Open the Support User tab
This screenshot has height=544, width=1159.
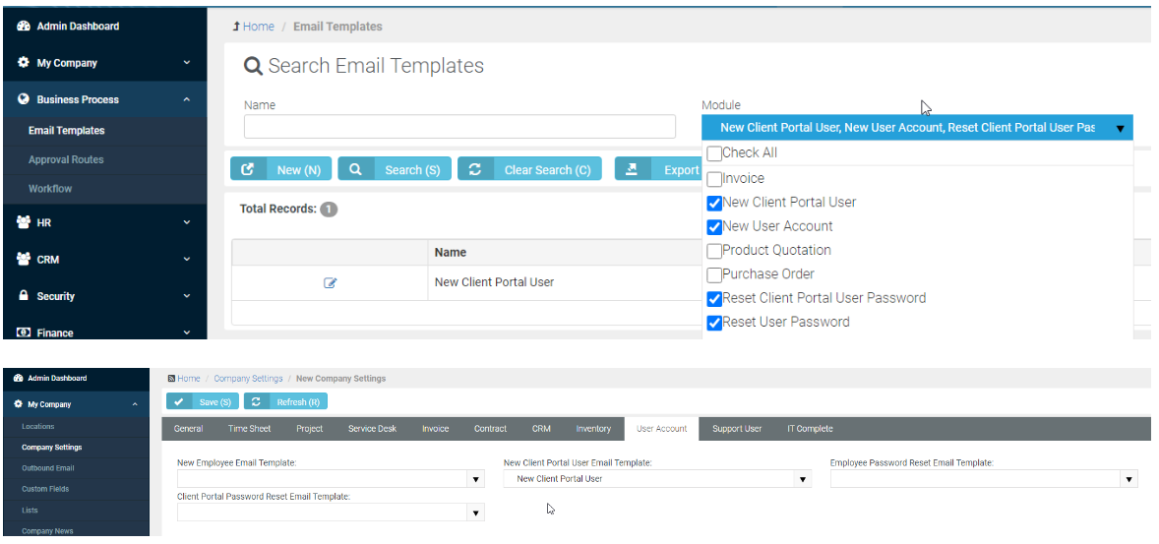click(737, 429)
